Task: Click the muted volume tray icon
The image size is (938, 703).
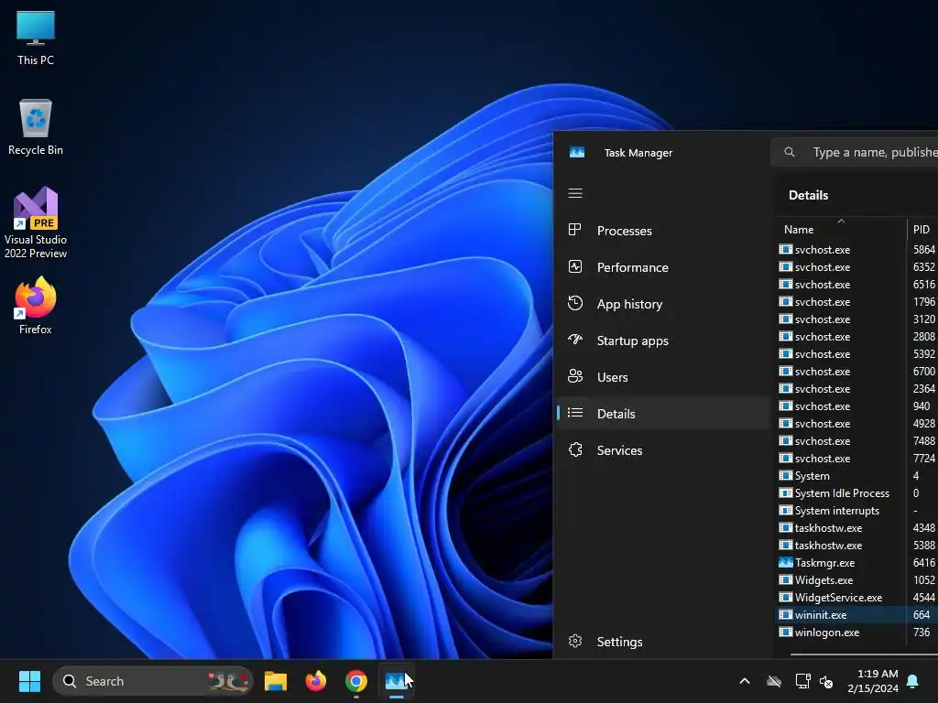Action: click(x=826, y=681)
